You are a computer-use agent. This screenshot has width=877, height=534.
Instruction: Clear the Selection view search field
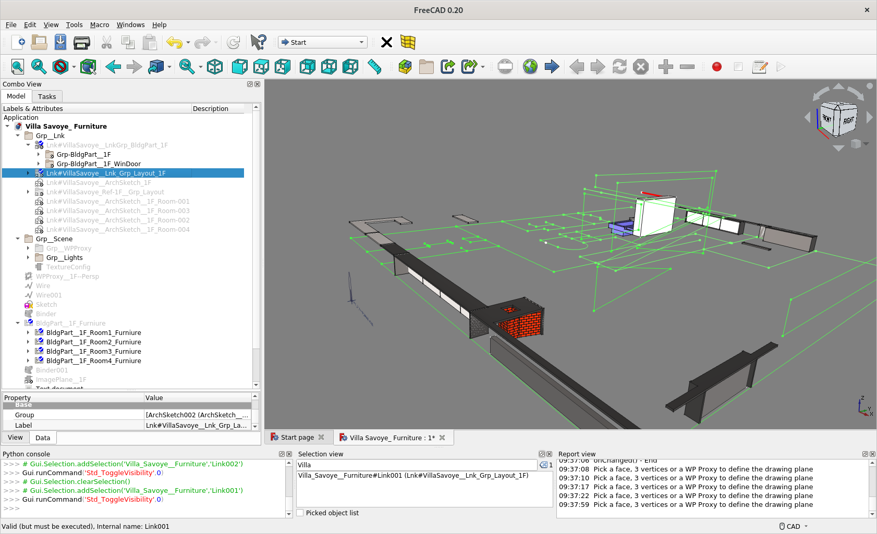tap(543, 465)
